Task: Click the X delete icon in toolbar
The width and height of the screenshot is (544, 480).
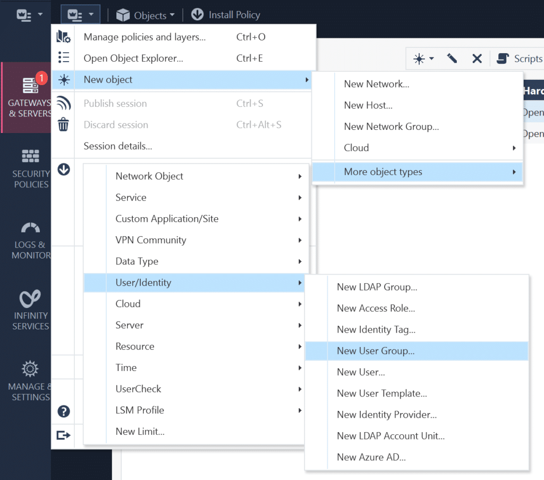Action: (x=477, y=59)
